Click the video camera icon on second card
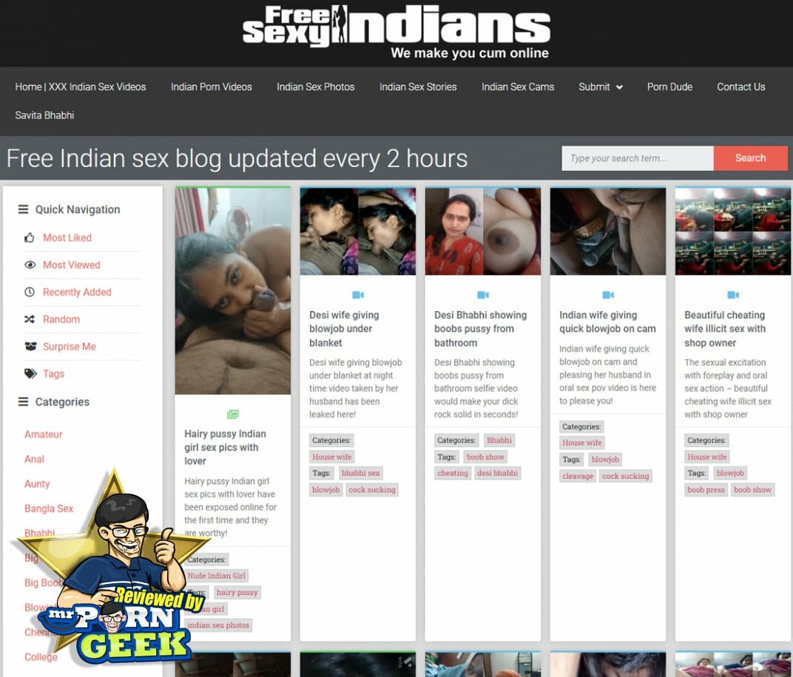Screen dimensions: 793x677 358,295
